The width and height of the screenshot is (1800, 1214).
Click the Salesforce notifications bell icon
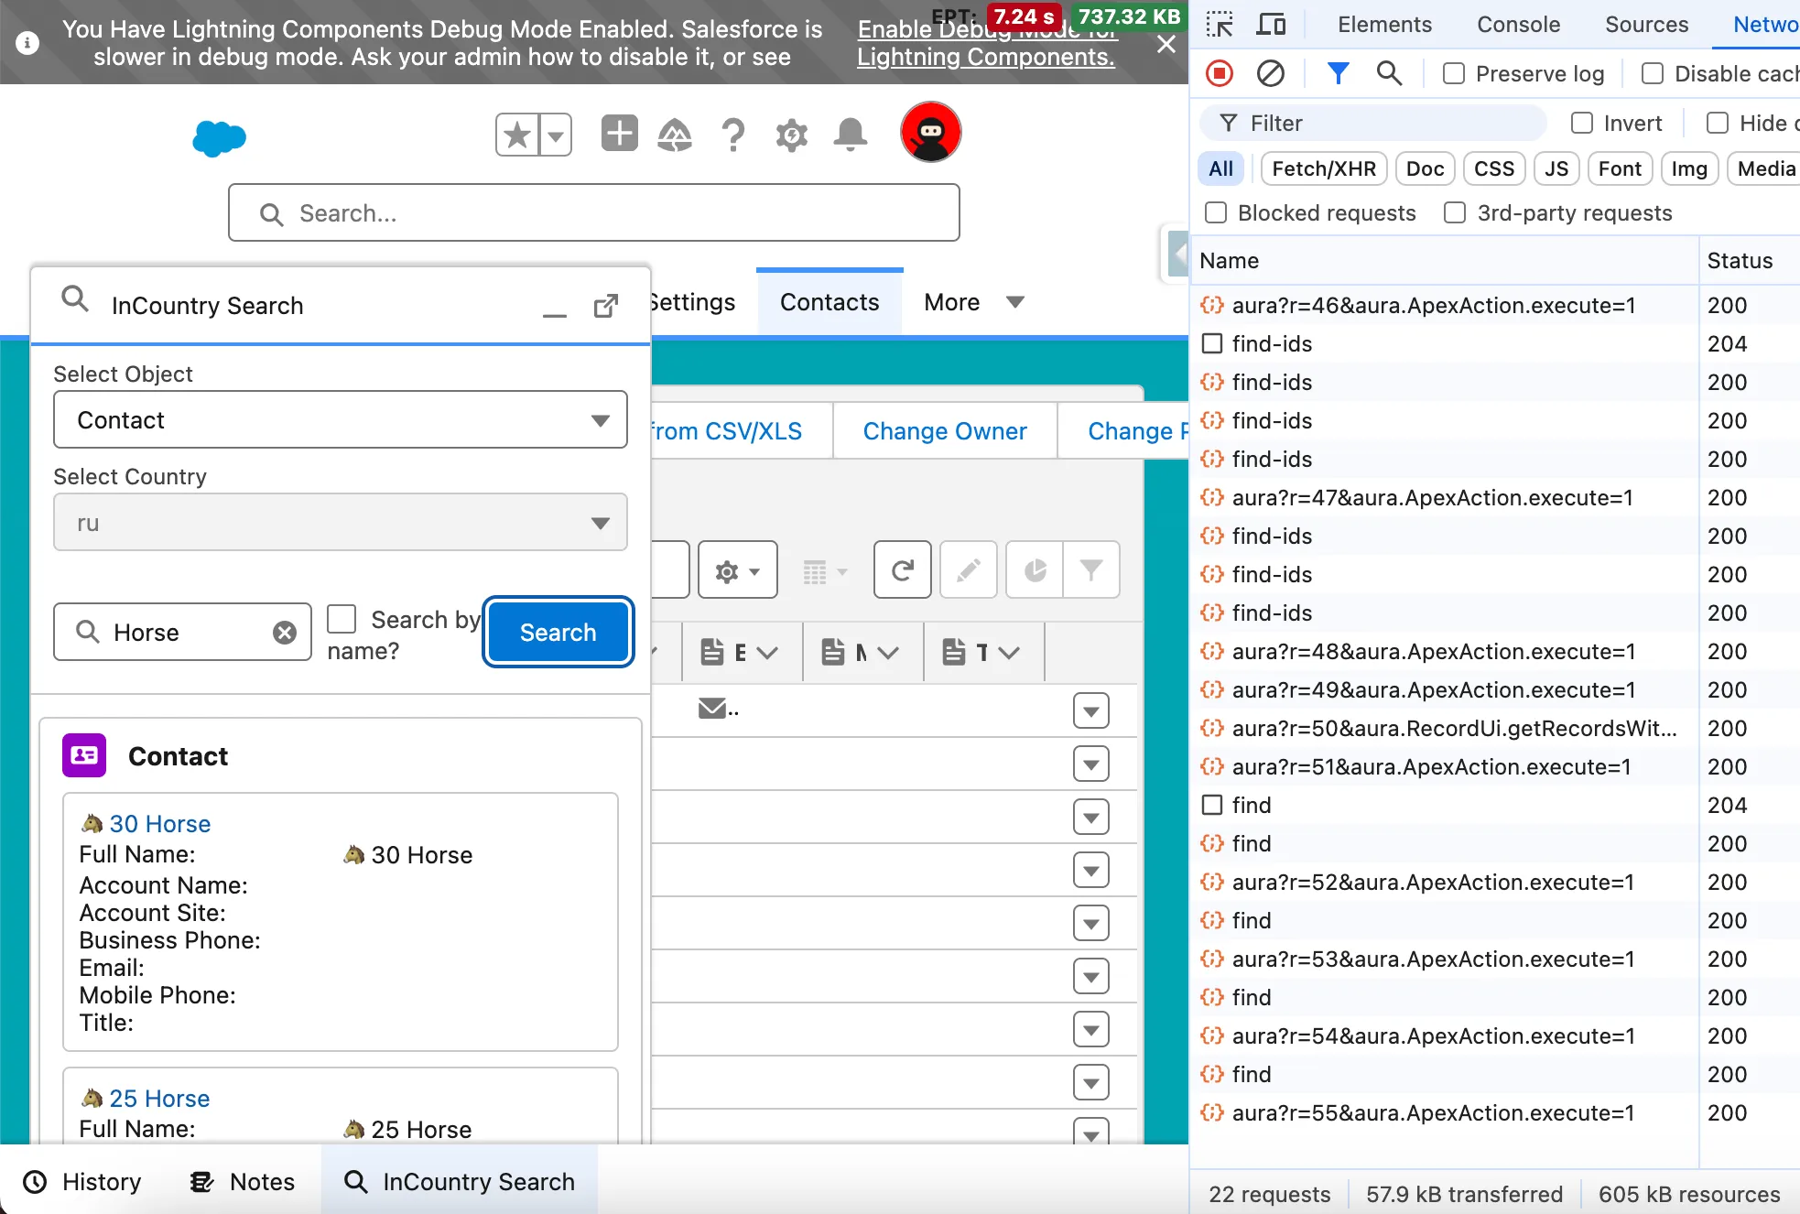(x=850, y=135)
